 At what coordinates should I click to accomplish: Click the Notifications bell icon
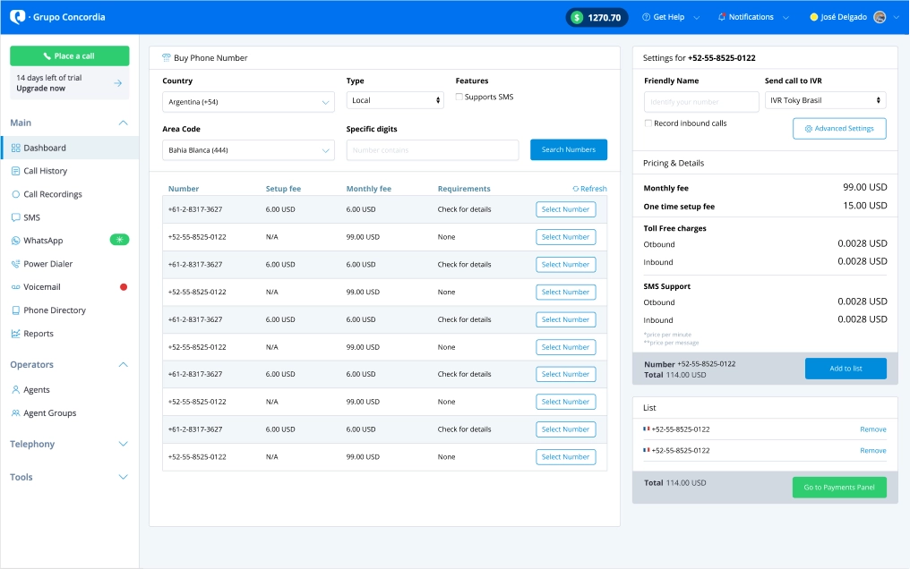[x=722, y=17]
